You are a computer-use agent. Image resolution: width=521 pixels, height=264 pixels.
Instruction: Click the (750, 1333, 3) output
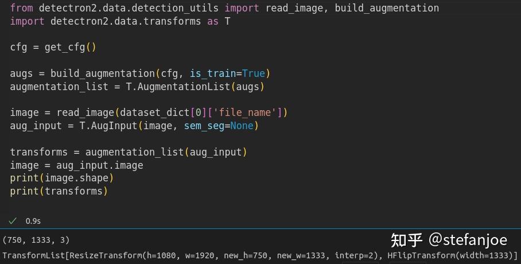(x=36, y=240)
